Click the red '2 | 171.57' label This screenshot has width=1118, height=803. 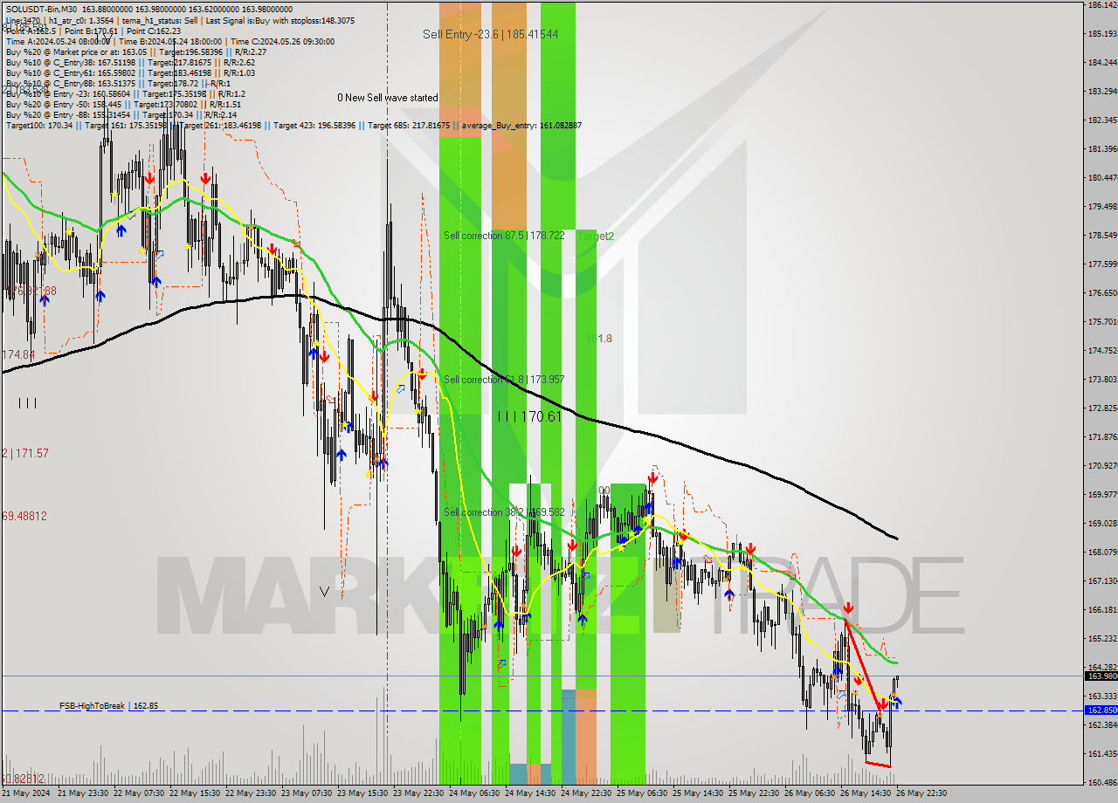coord(25,453)
